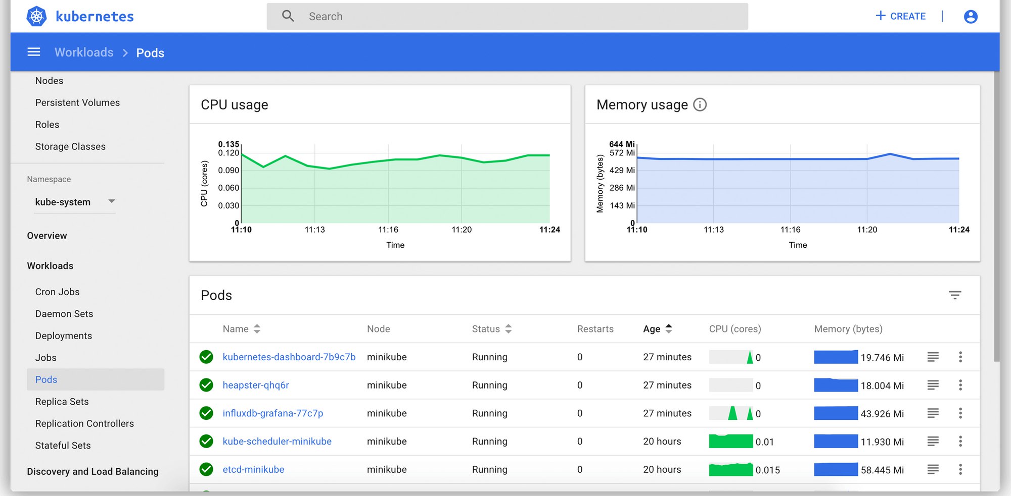Click green status check for kube-scheduler-minikube
Screen dimensions: 1011x496
point(206,442)
